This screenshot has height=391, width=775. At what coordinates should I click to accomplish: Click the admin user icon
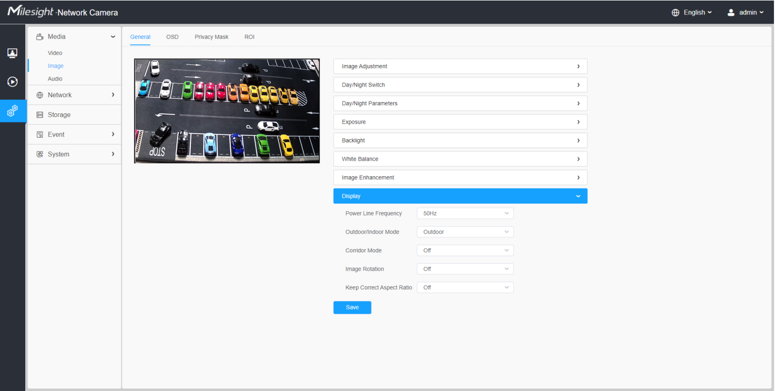tap(731, 12)
